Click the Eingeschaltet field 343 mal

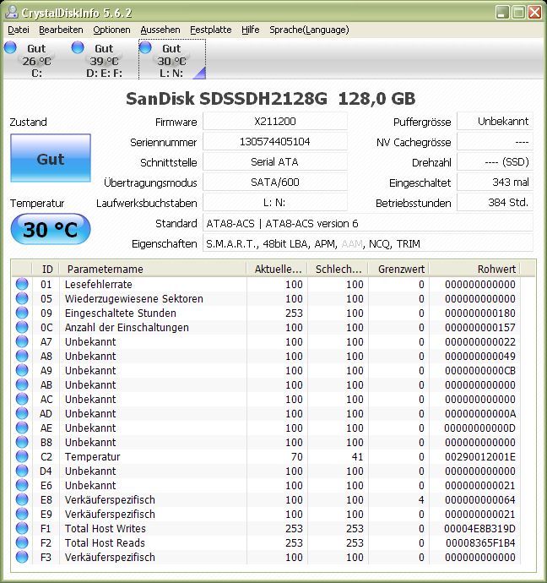click(x=495, y=183)
